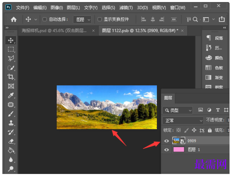Filter layers by pixel layer icon
The height and width of the screenshot is (175, 233).
coord(201,110)
